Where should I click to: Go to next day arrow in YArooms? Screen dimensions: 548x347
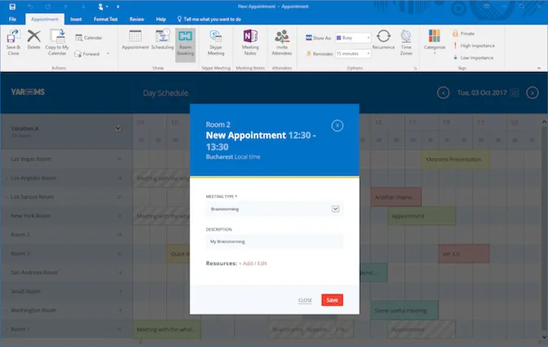pyautogui.click(x=532, y=92)
